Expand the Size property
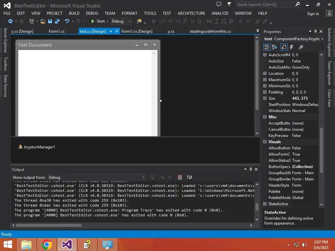 [x=265, y=98]
